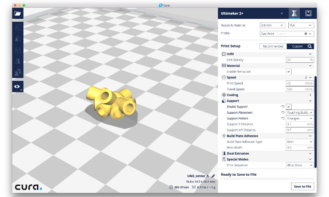The image size is (329, 197).
Task: Collapse the Material section
Action: [x=310, y=66]
